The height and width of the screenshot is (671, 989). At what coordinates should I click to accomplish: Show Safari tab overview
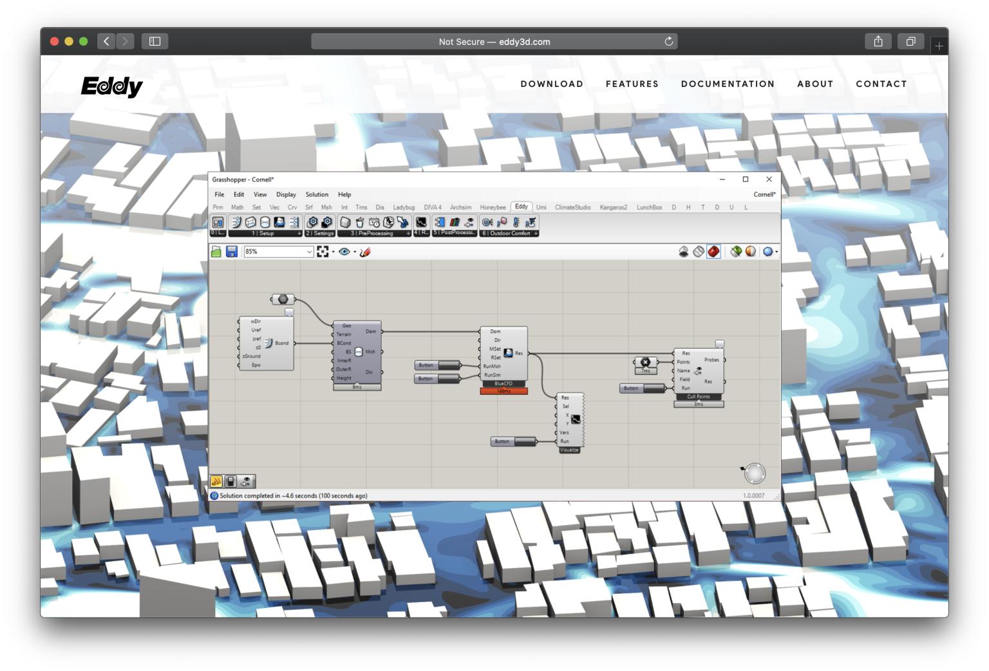tap(910, 41)
